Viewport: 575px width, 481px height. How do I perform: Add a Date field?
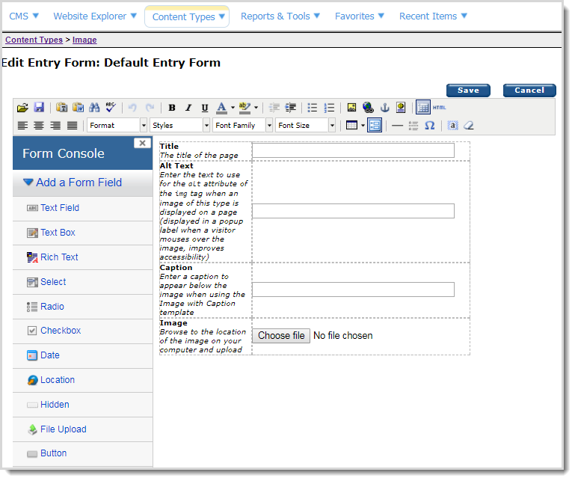pyautogui.click(x=83, y=356)
